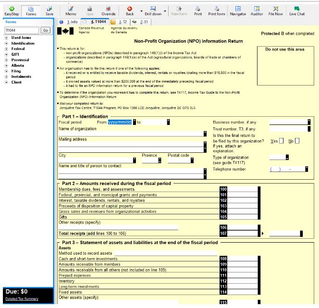Image resolution: width=319 pixels, height=308 pixels.
Task: Open the Navigator tool
Action: (x=238, y=11)
